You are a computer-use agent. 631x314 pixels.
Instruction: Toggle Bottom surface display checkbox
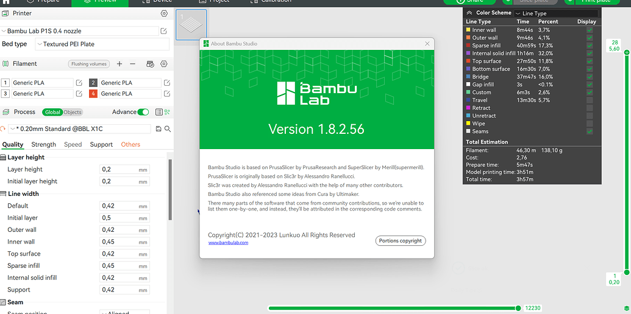click(x=590, y=69)
